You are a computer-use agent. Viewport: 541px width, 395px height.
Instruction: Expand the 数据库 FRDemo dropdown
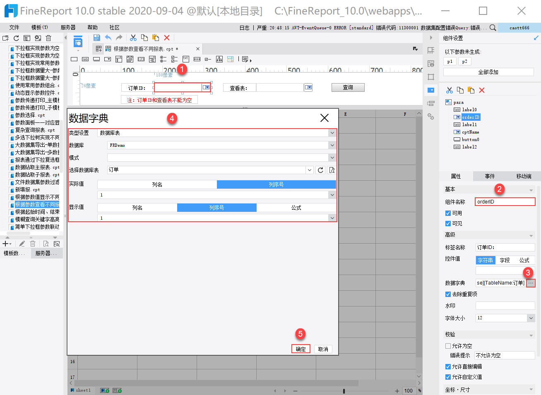pos(332,145)
